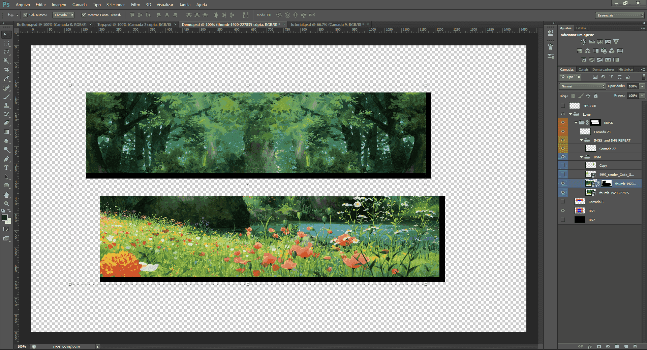Hide the MASK group
This screenshot has height=350, width=647.
tap(563, 123)
